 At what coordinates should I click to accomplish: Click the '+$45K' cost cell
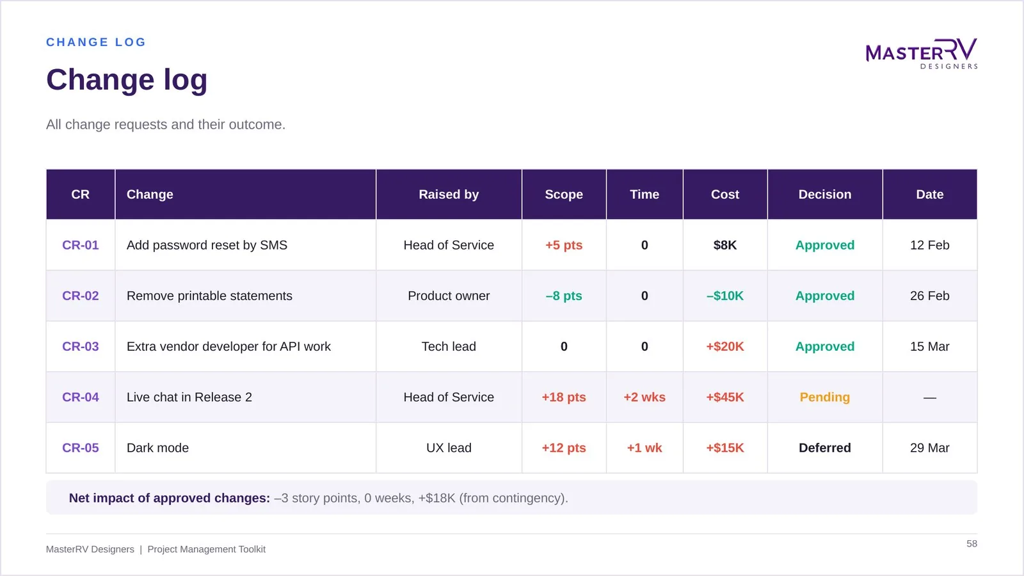pos(725,397)
